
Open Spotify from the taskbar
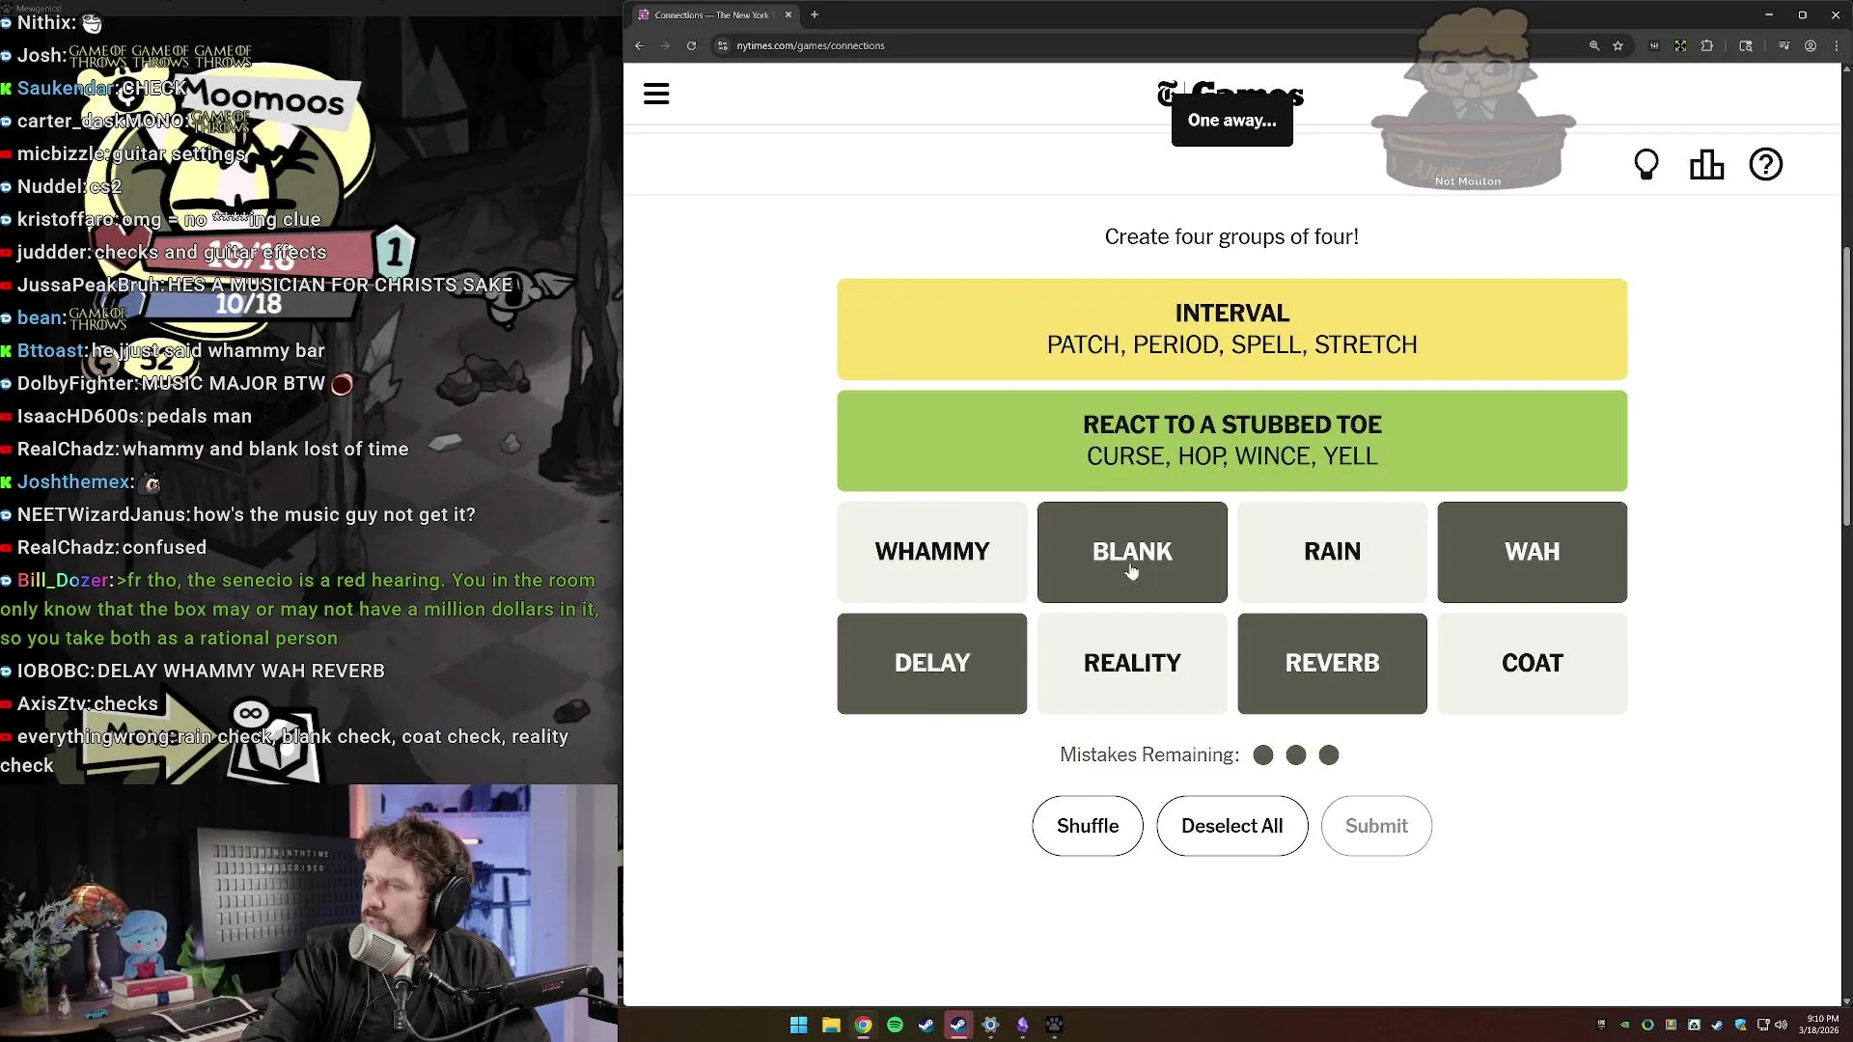pyautogui.click(x=895, y=1025)
